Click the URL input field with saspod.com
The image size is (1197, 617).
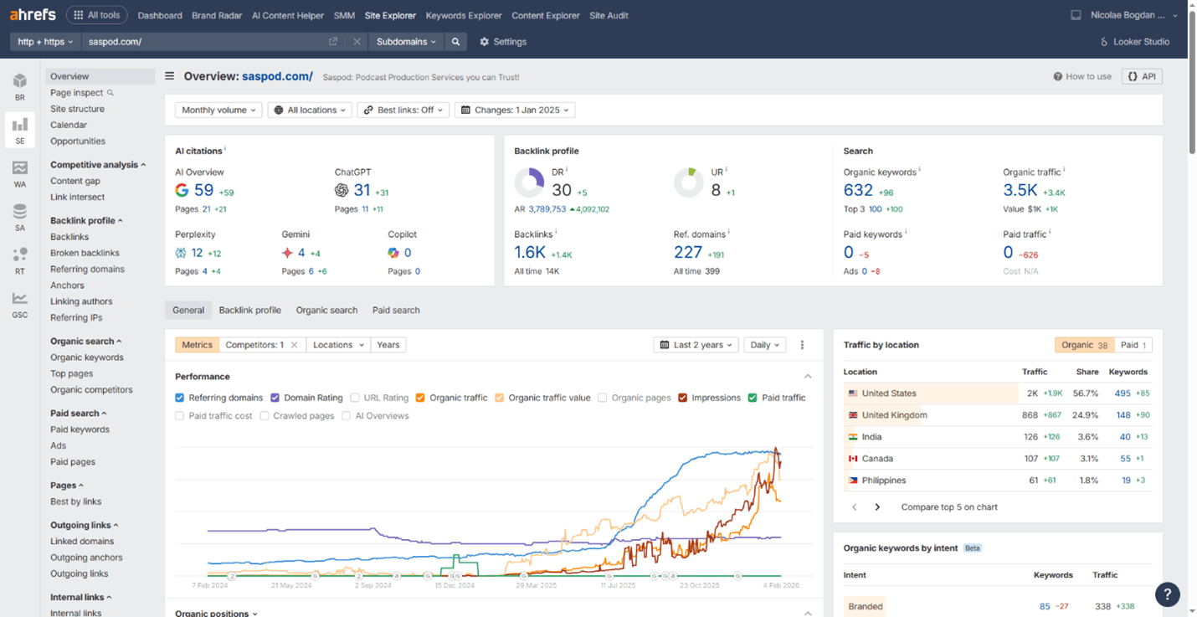pyautogui.click(x=205, y=42)
